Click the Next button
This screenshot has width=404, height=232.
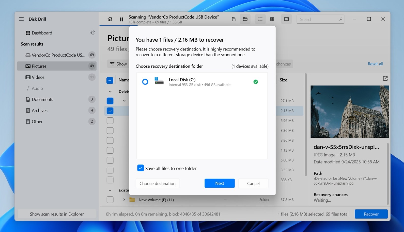(x=220, y=183)
